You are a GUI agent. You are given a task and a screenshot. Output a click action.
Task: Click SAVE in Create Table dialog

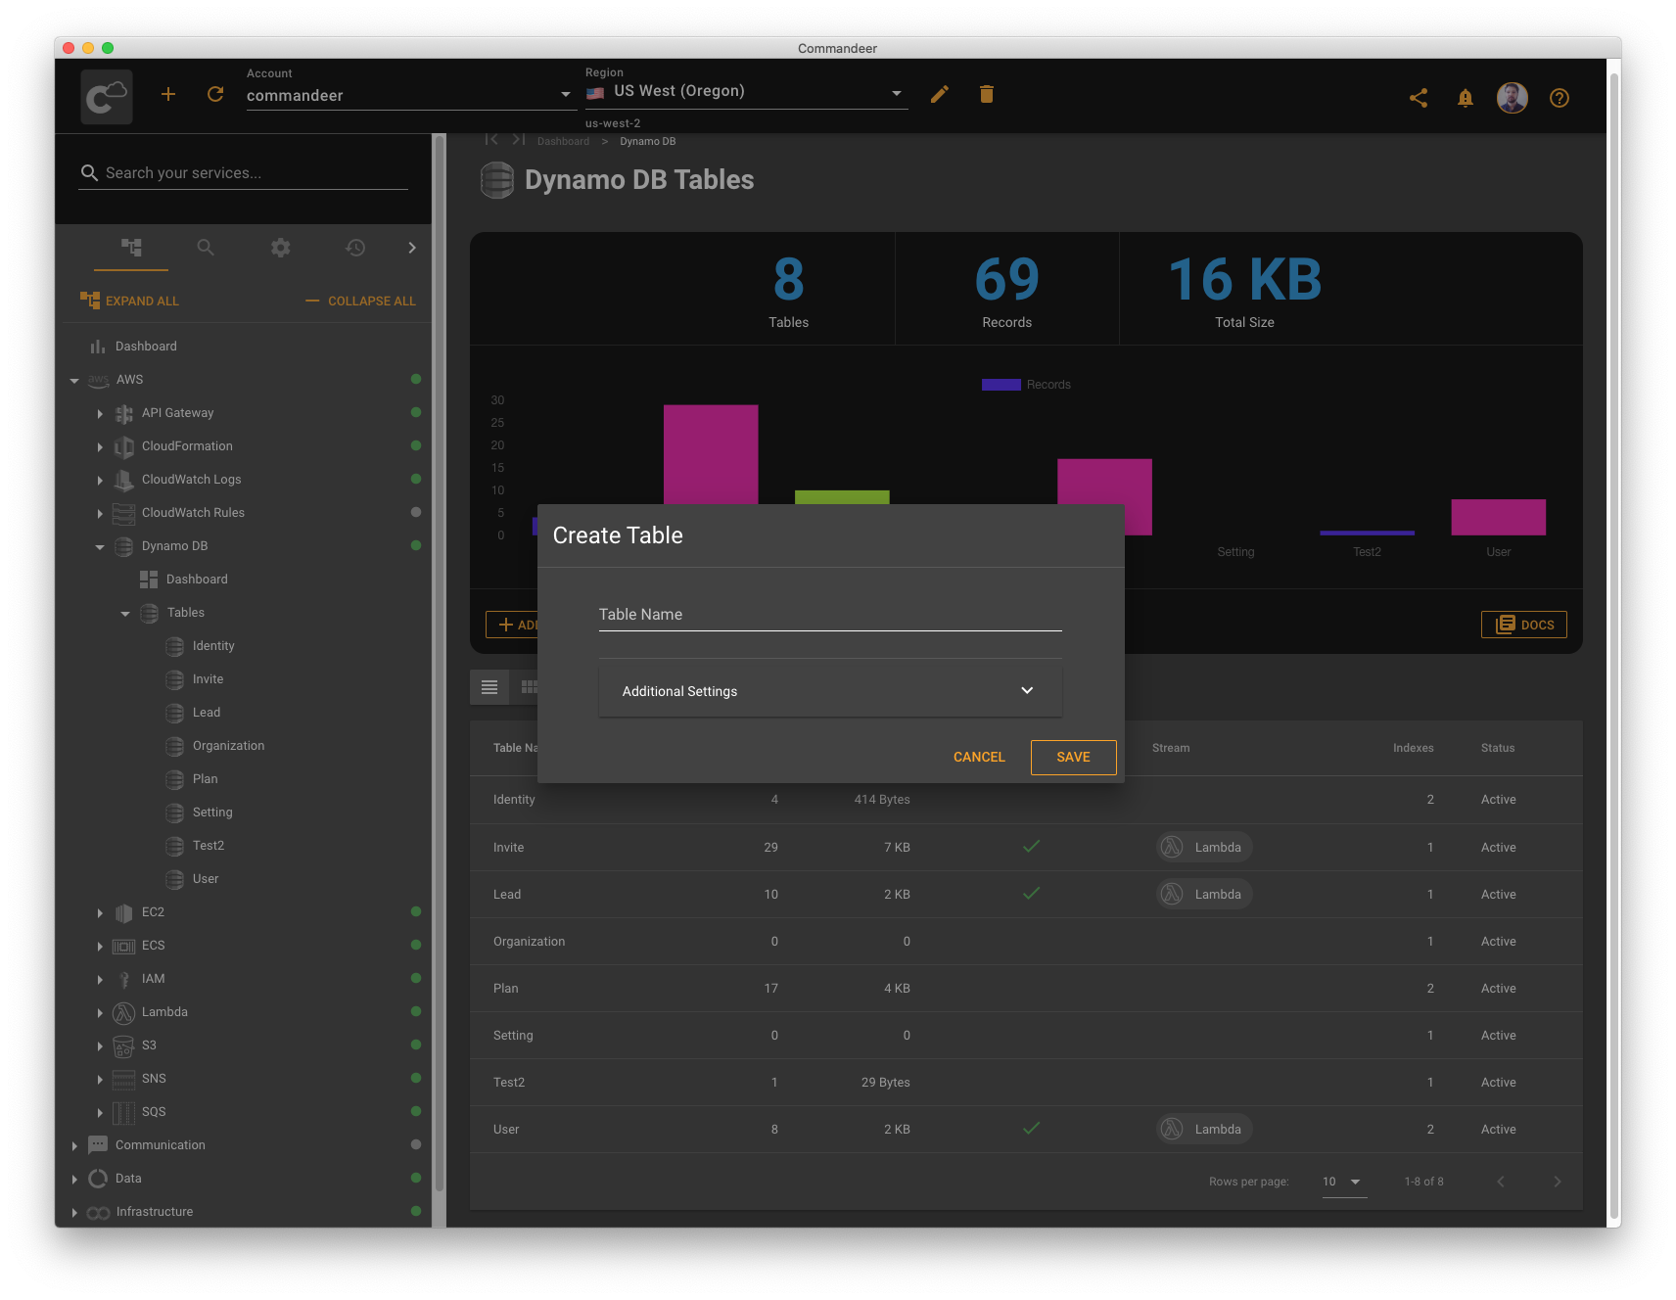click(x=1073, y=758)
